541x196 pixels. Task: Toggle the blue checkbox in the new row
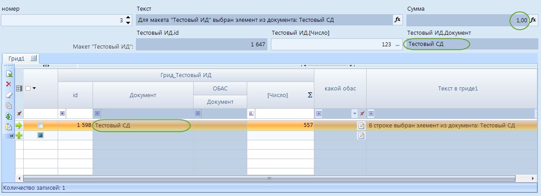coord(41,135)
